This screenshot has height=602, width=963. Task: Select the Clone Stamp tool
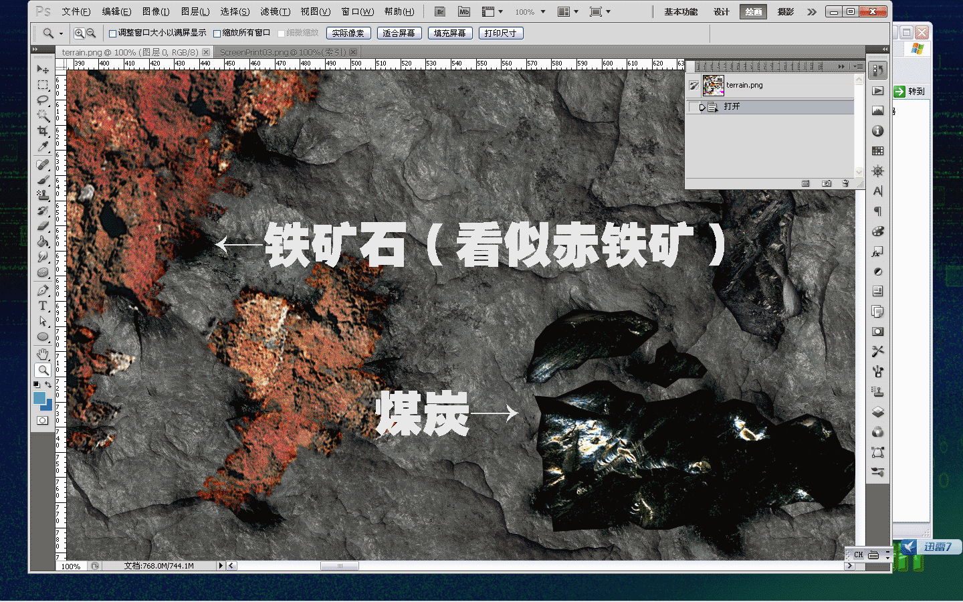click(43, 195)
